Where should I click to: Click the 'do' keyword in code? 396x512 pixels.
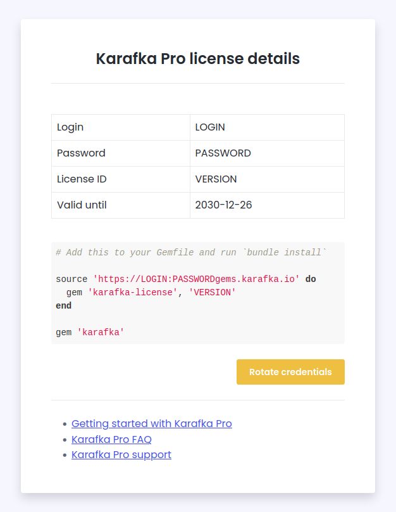[311, 279]
